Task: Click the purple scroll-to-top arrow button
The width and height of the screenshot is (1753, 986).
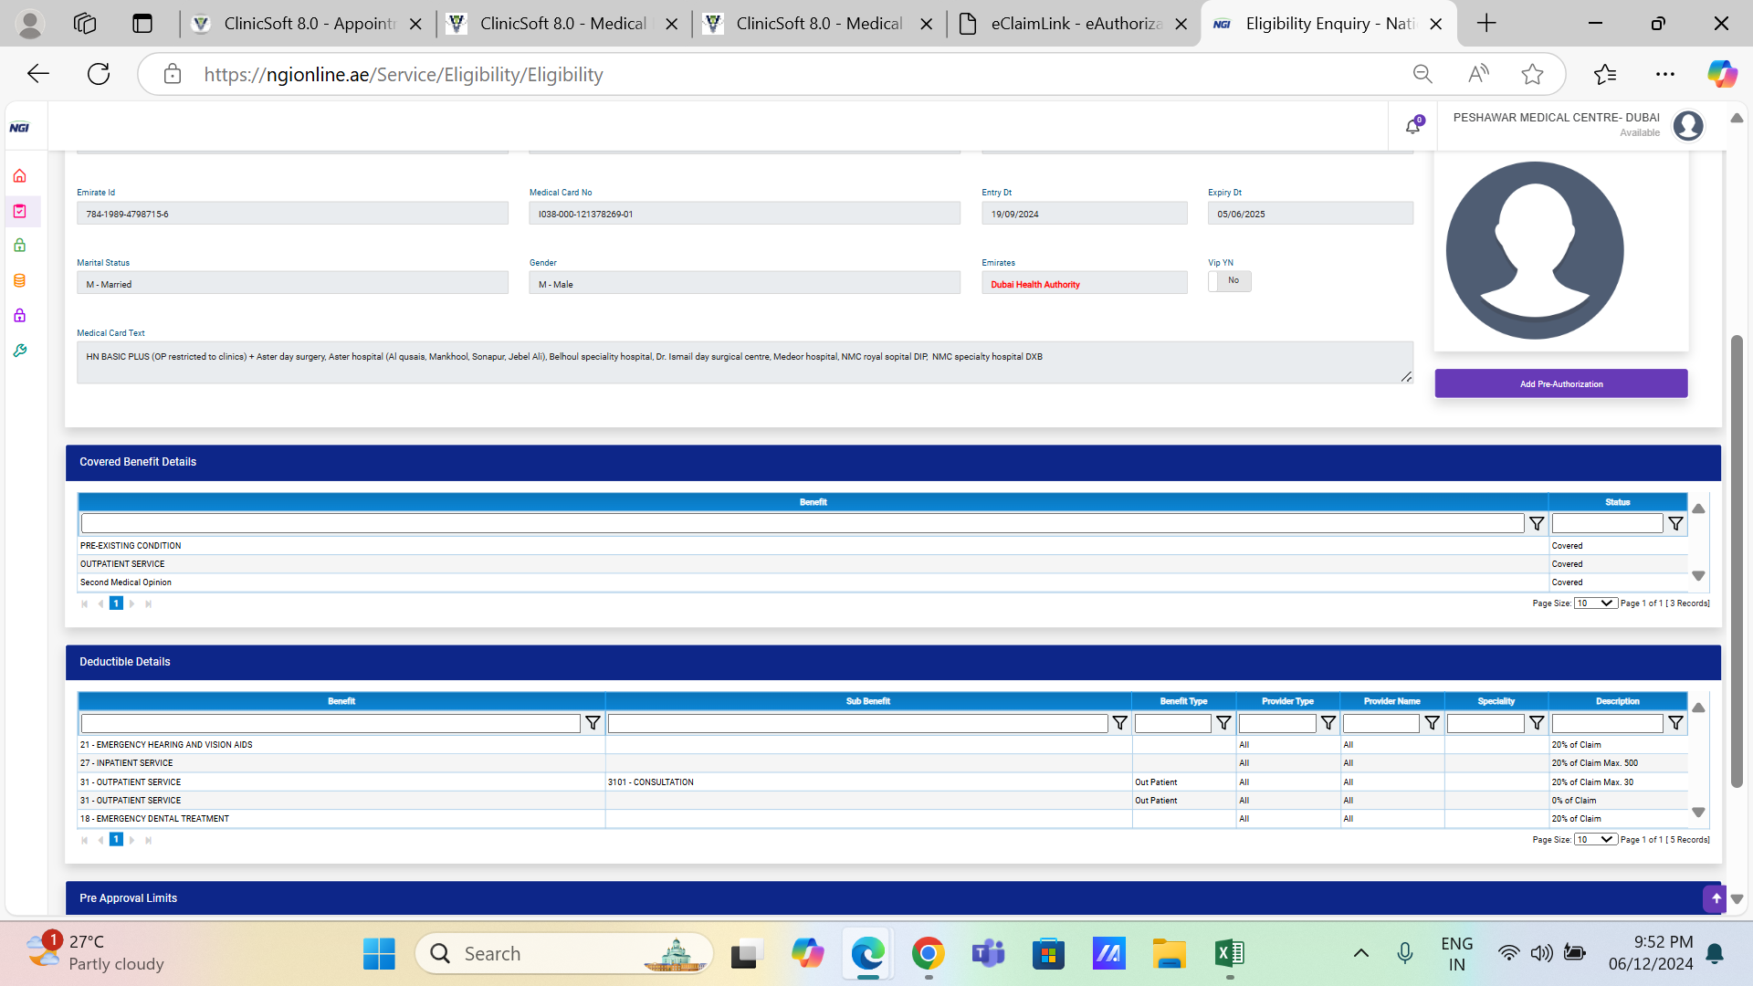Action: tap(1715, 898)
